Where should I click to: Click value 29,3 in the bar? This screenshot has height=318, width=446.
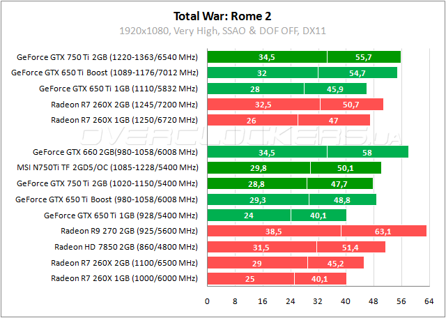coord(257,200)
